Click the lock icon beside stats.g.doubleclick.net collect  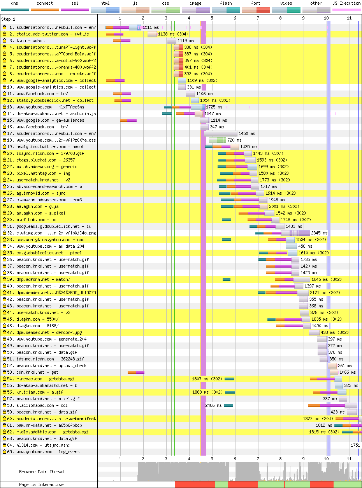click(5, 100)
